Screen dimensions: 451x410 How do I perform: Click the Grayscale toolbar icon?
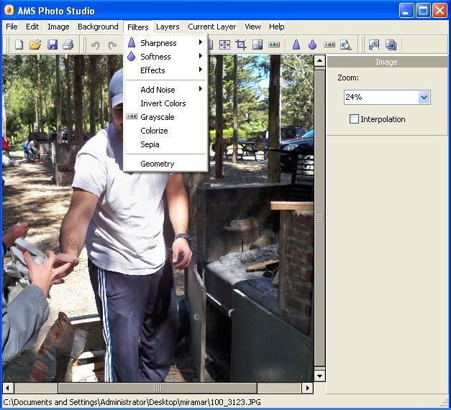click(329, 45)
